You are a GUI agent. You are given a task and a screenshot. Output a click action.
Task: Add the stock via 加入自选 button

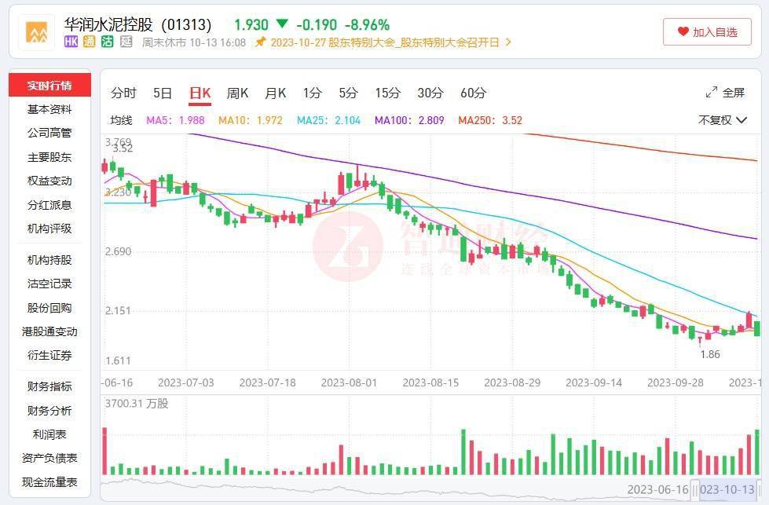tap(707, 32)
